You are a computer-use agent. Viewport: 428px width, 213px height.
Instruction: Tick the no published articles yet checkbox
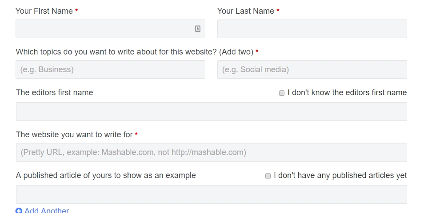click(268, 176)
